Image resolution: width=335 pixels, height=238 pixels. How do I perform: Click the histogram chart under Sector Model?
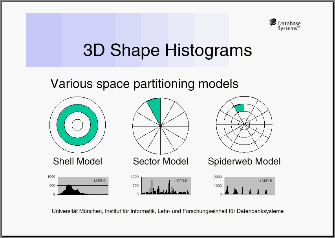click(x=161, y=185)
